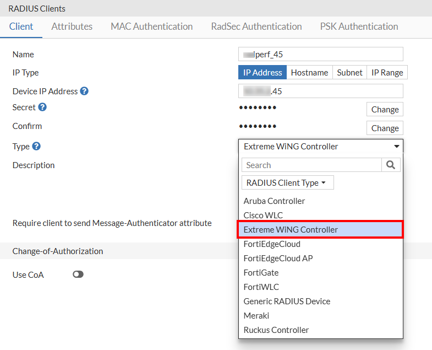The width and height of the screenshot is (432, 350).
Task: Switch to the Attributes tab
Action: click(72, 26)
